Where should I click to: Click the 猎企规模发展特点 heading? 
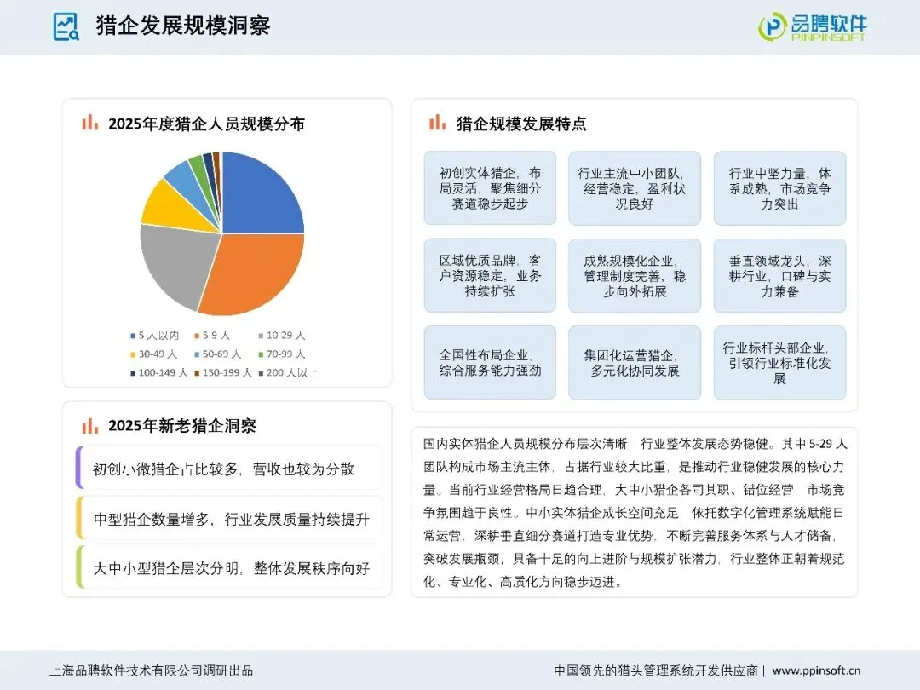[x=521, y=124]
